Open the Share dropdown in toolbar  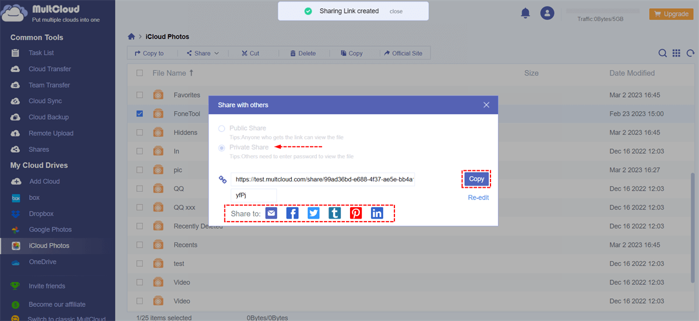pos(203,53)
